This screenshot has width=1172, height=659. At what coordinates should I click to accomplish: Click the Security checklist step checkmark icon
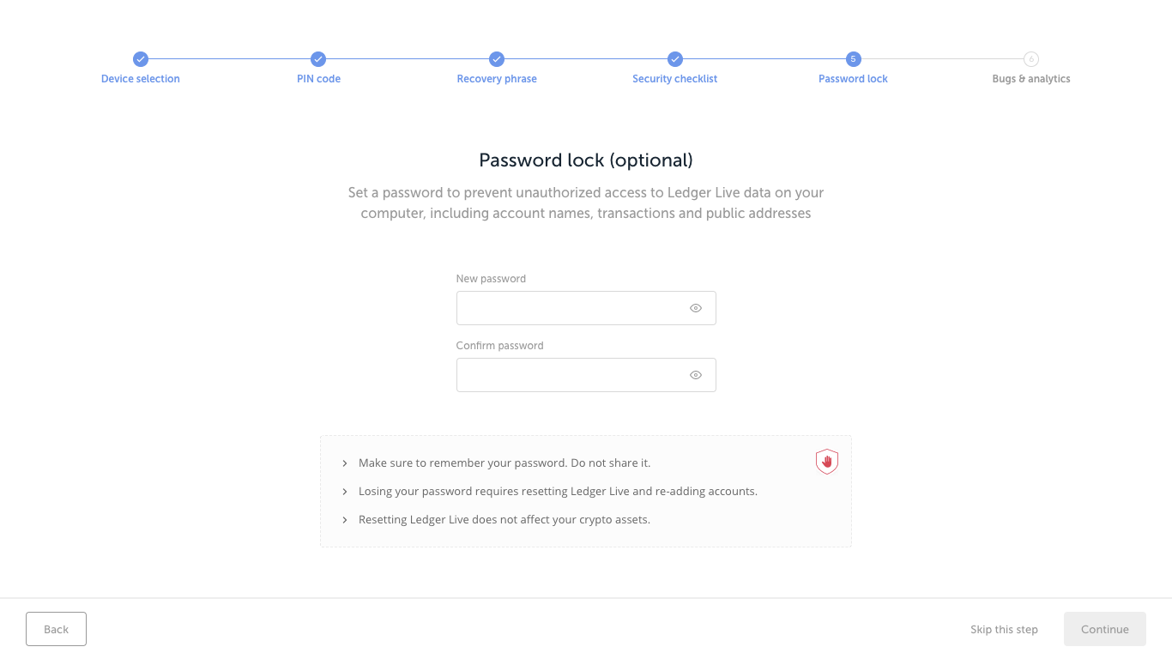[x=675, y=59]
